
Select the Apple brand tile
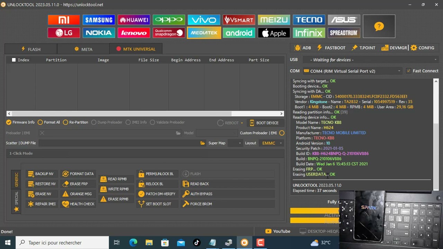pos(274,33)
